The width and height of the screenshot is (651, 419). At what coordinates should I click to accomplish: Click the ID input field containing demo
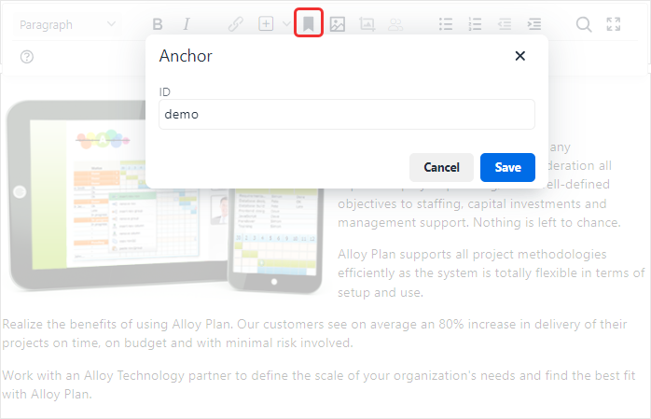click(x=346, y=115)
